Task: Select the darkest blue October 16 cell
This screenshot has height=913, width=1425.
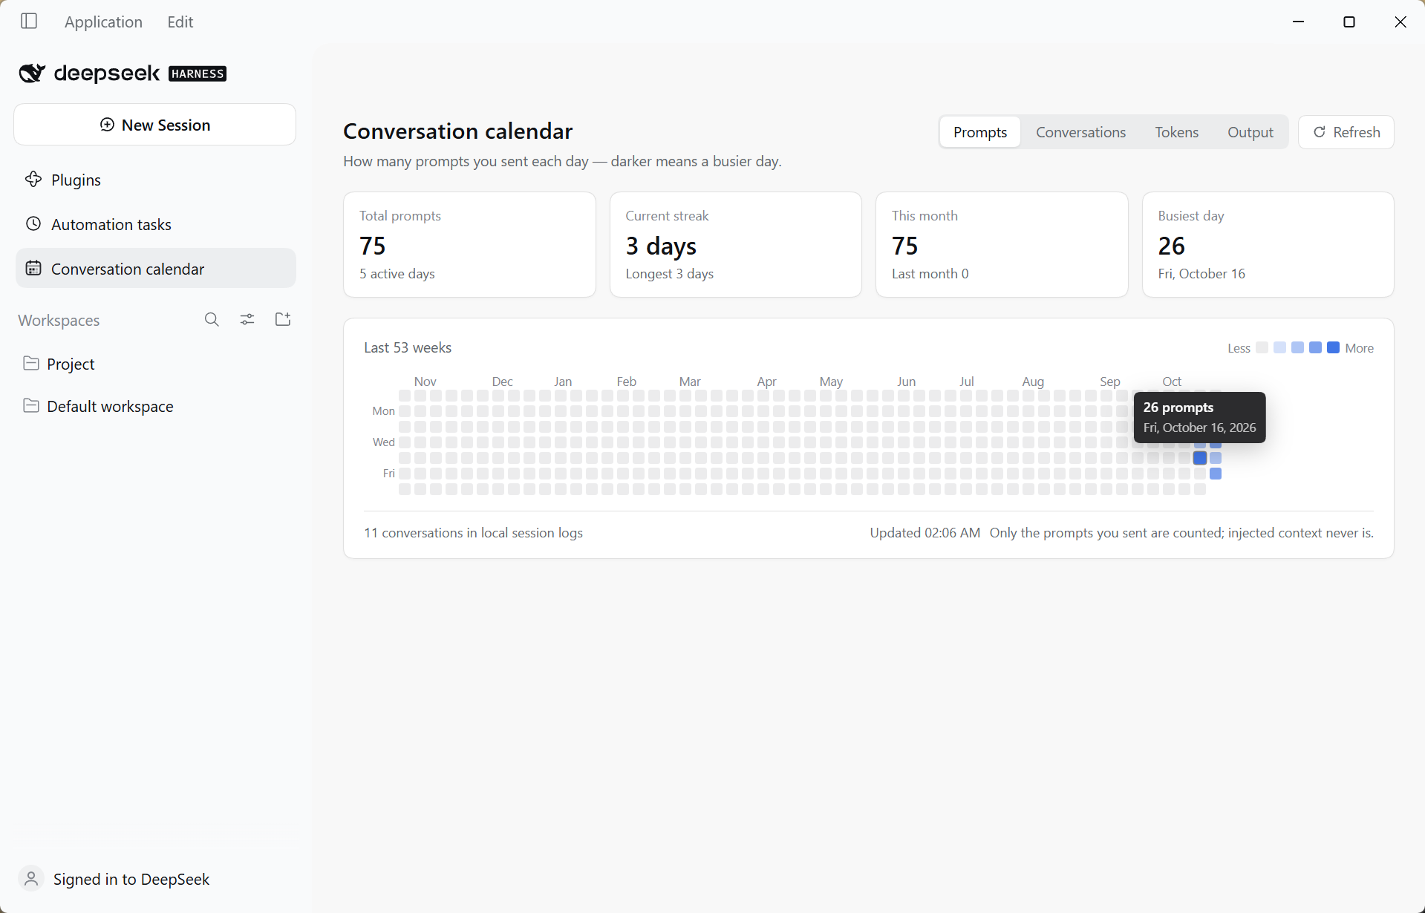Action: click(x=1199, y=458)
